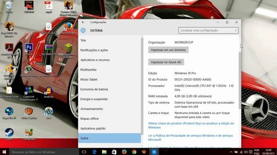Viewport: 277px width, 155px height.
Task: Show hidden system tray icons chevron
Action: pyautogui.click(x=231, y=152)
